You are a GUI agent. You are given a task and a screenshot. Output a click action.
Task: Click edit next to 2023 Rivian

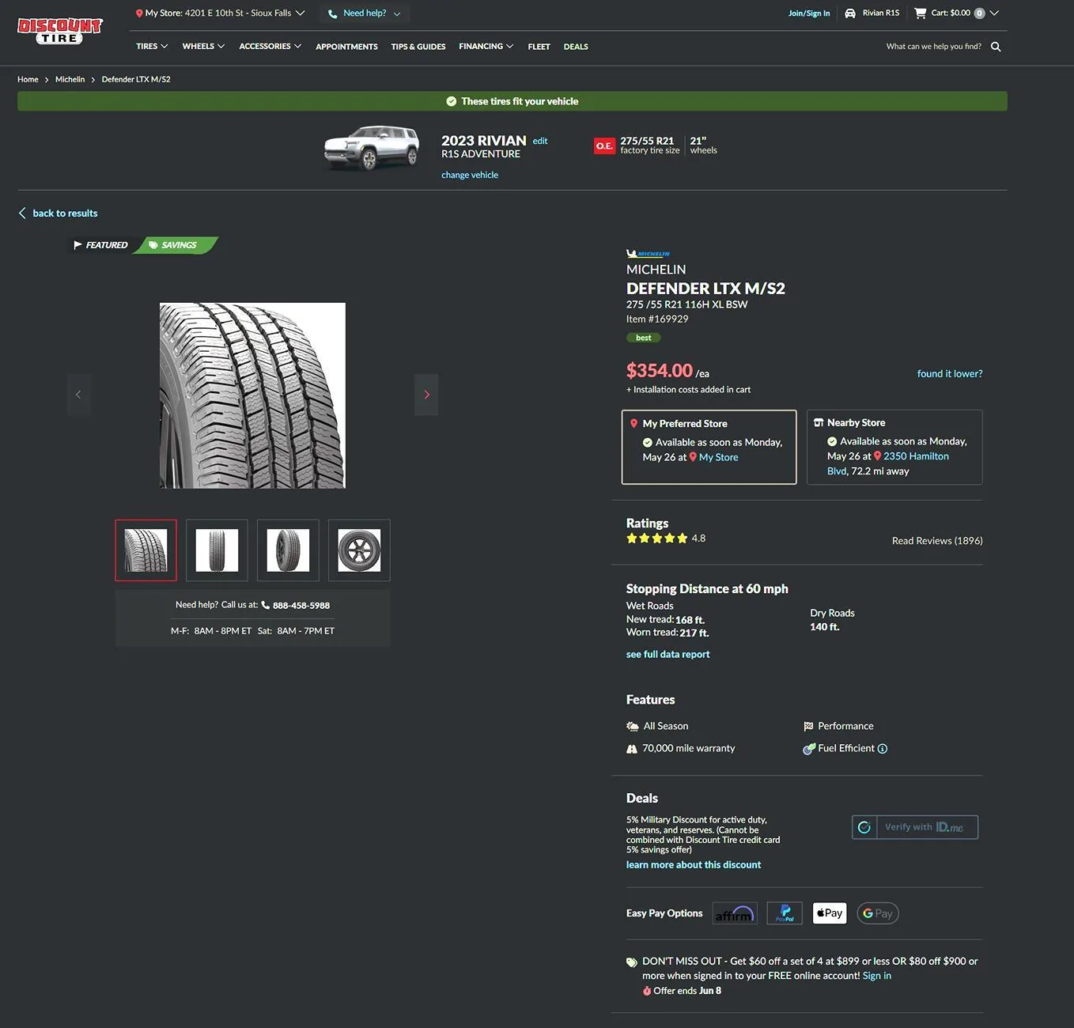click(x=540, y=142)
